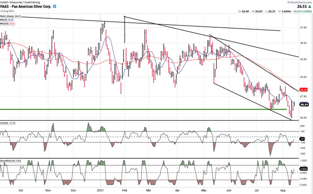Viewport: 313px width, 194px height.
Task: Click the "32.50" price axis label
Action: pos(304,59)
